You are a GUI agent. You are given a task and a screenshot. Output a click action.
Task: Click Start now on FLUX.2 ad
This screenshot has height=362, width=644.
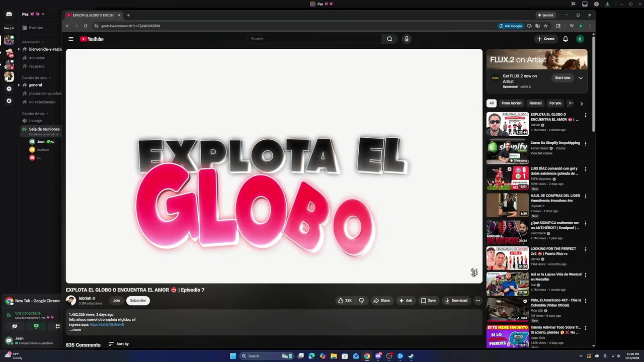point(562,78)
